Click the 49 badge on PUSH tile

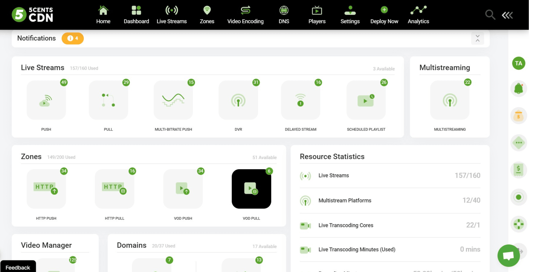pos(64,82)
